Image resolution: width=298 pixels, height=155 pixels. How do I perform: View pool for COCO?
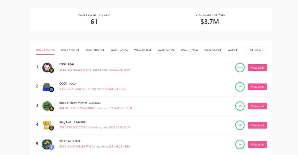(257, 87)
